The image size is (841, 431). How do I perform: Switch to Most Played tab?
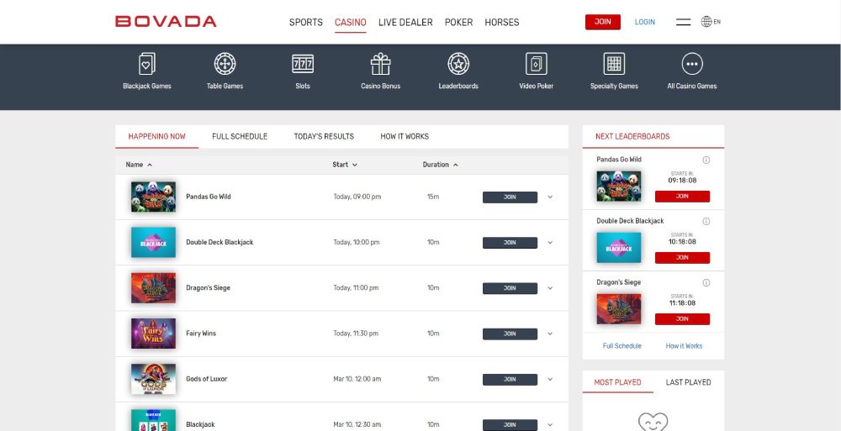point(618,382)
